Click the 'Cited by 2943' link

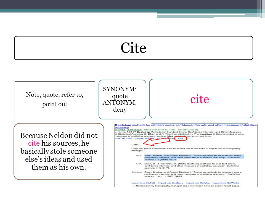pyautogui.click(x=123, y=138)
